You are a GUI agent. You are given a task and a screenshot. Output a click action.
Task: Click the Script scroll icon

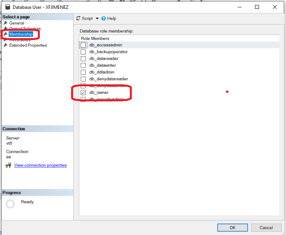point(78,18)
